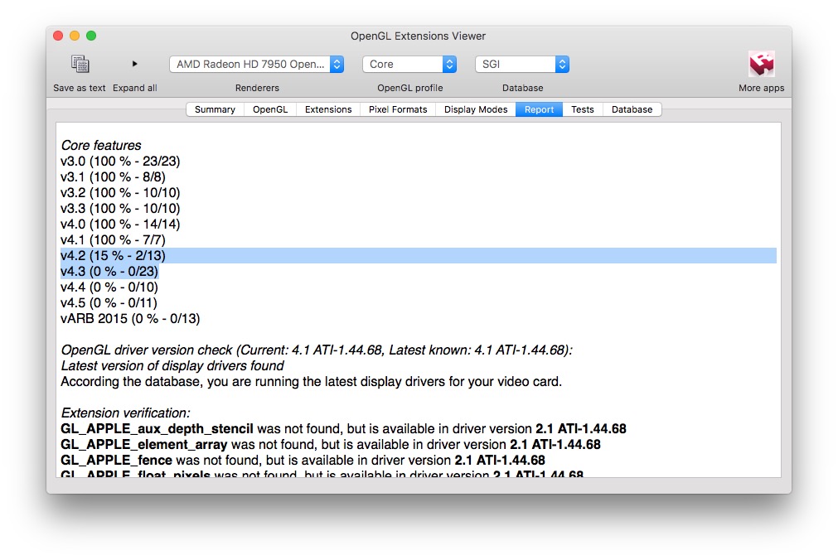Click the OpenGL driver version check line
The width and height of the screenshot is (838, 560).
(317, 350)
